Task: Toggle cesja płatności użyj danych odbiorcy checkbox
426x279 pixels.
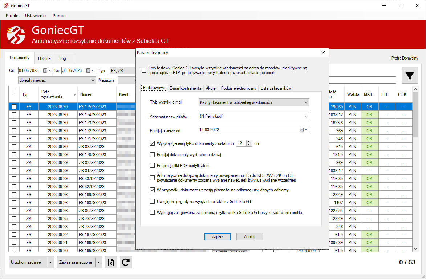Action: click(153, 190)
